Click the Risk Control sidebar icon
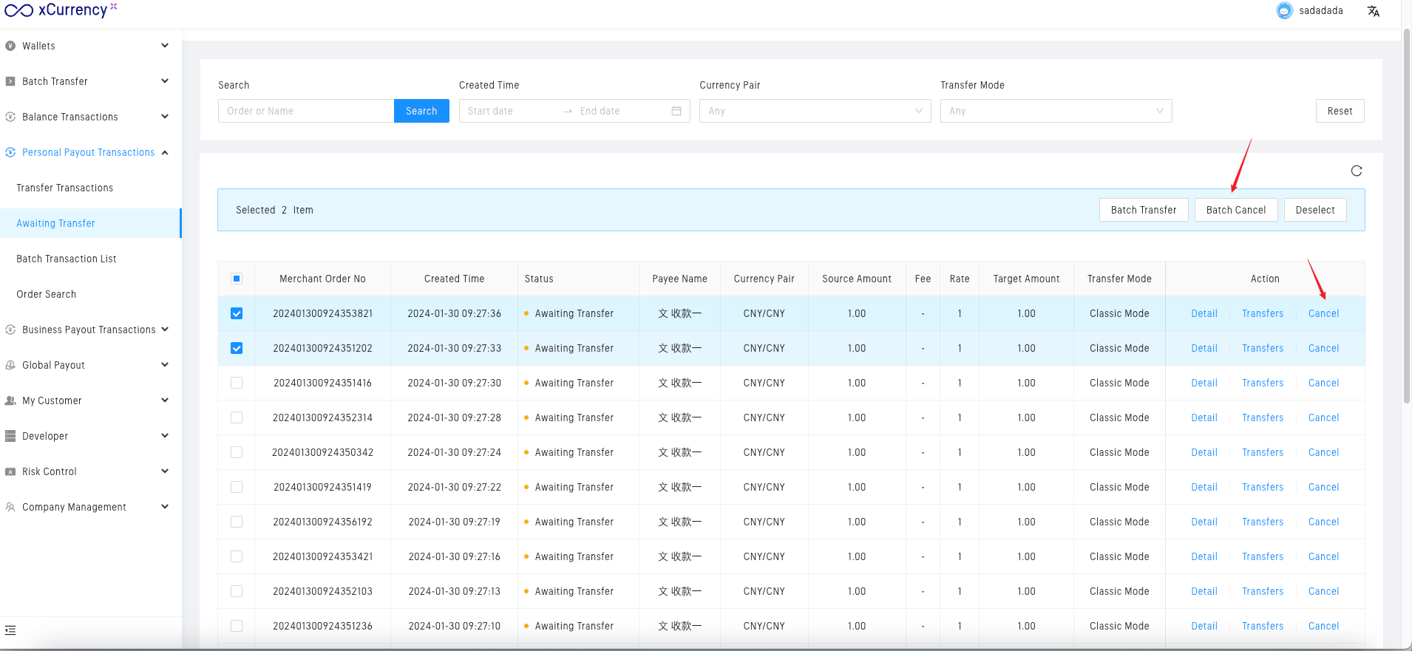1412x651 pixels. [x=10, y=471]
